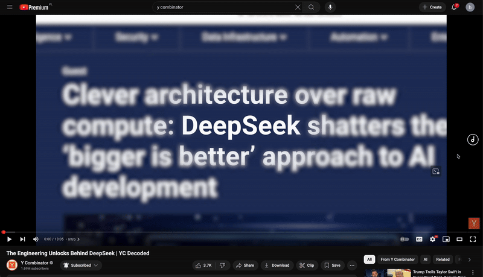This screenshot has height=277, width=483.
Task: Open options for Trump Trolls video
Action: [x=473, y=272]
